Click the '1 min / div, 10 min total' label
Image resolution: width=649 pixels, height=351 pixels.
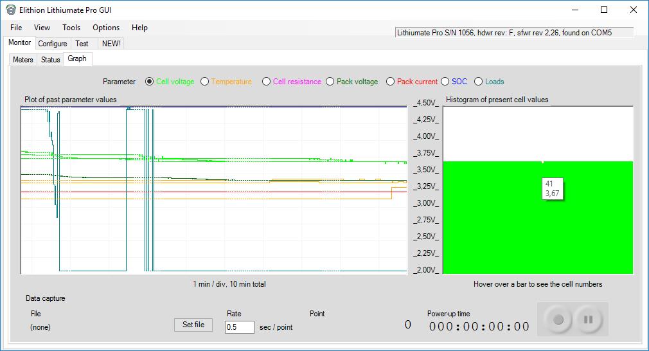pos(229,284)
